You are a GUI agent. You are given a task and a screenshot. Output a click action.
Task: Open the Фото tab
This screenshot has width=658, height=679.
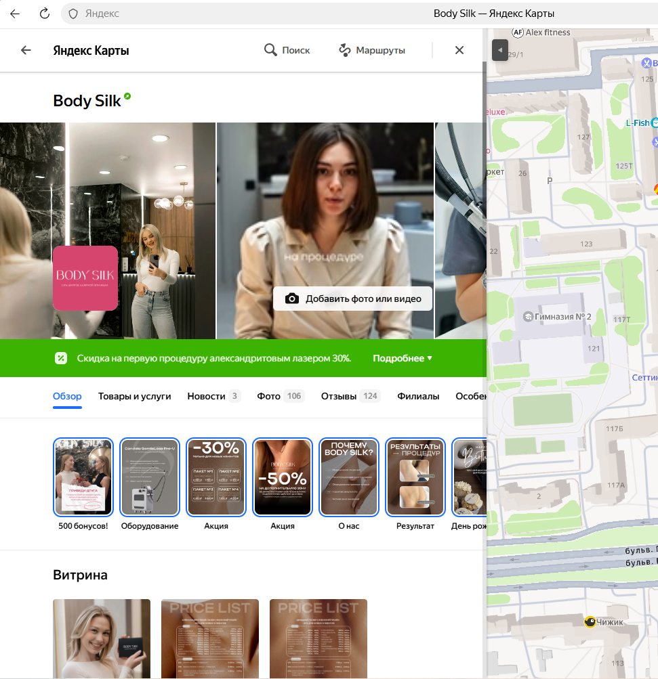(x=279, y=397)
